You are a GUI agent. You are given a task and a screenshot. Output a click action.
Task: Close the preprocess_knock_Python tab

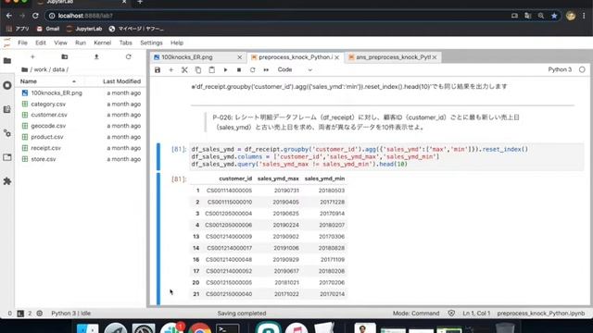point(336,57)
